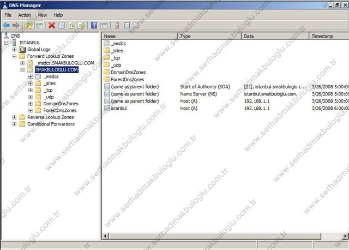Open Properties via toolbar icon
Screen dimensions: 349x250
point(62,26)
